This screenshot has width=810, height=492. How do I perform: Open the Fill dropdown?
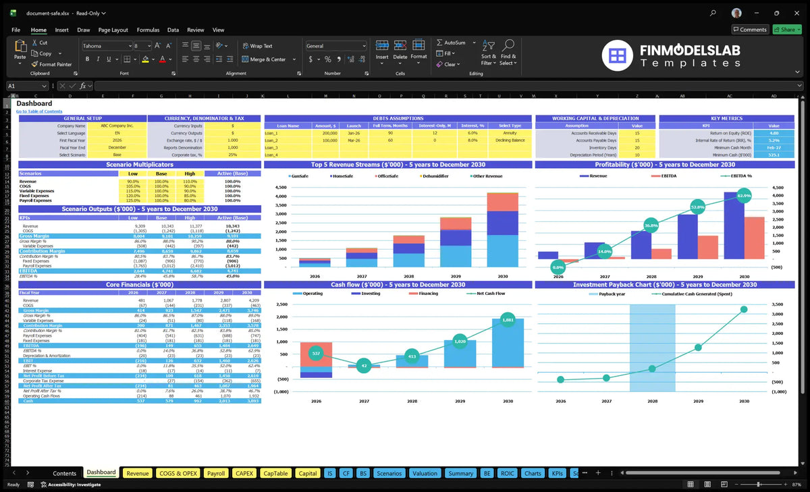click(x=445, y=53)
